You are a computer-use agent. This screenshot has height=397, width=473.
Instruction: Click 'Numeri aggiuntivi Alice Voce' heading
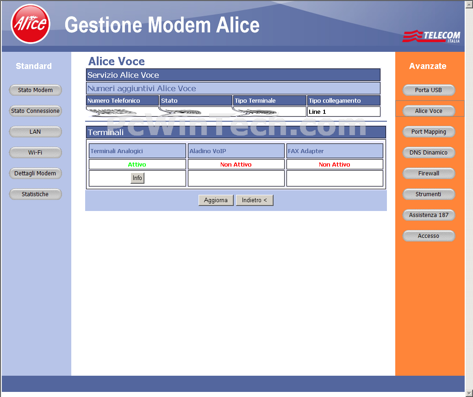[x=233, y=88]
